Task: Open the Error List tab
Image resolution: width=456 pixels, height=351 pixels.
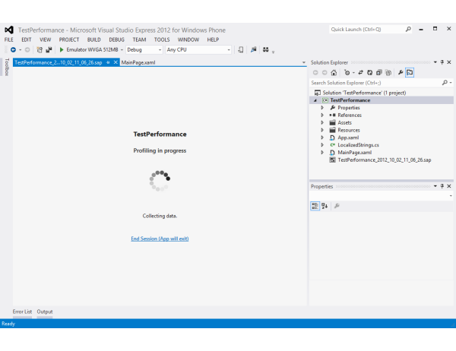Action: 22,311
